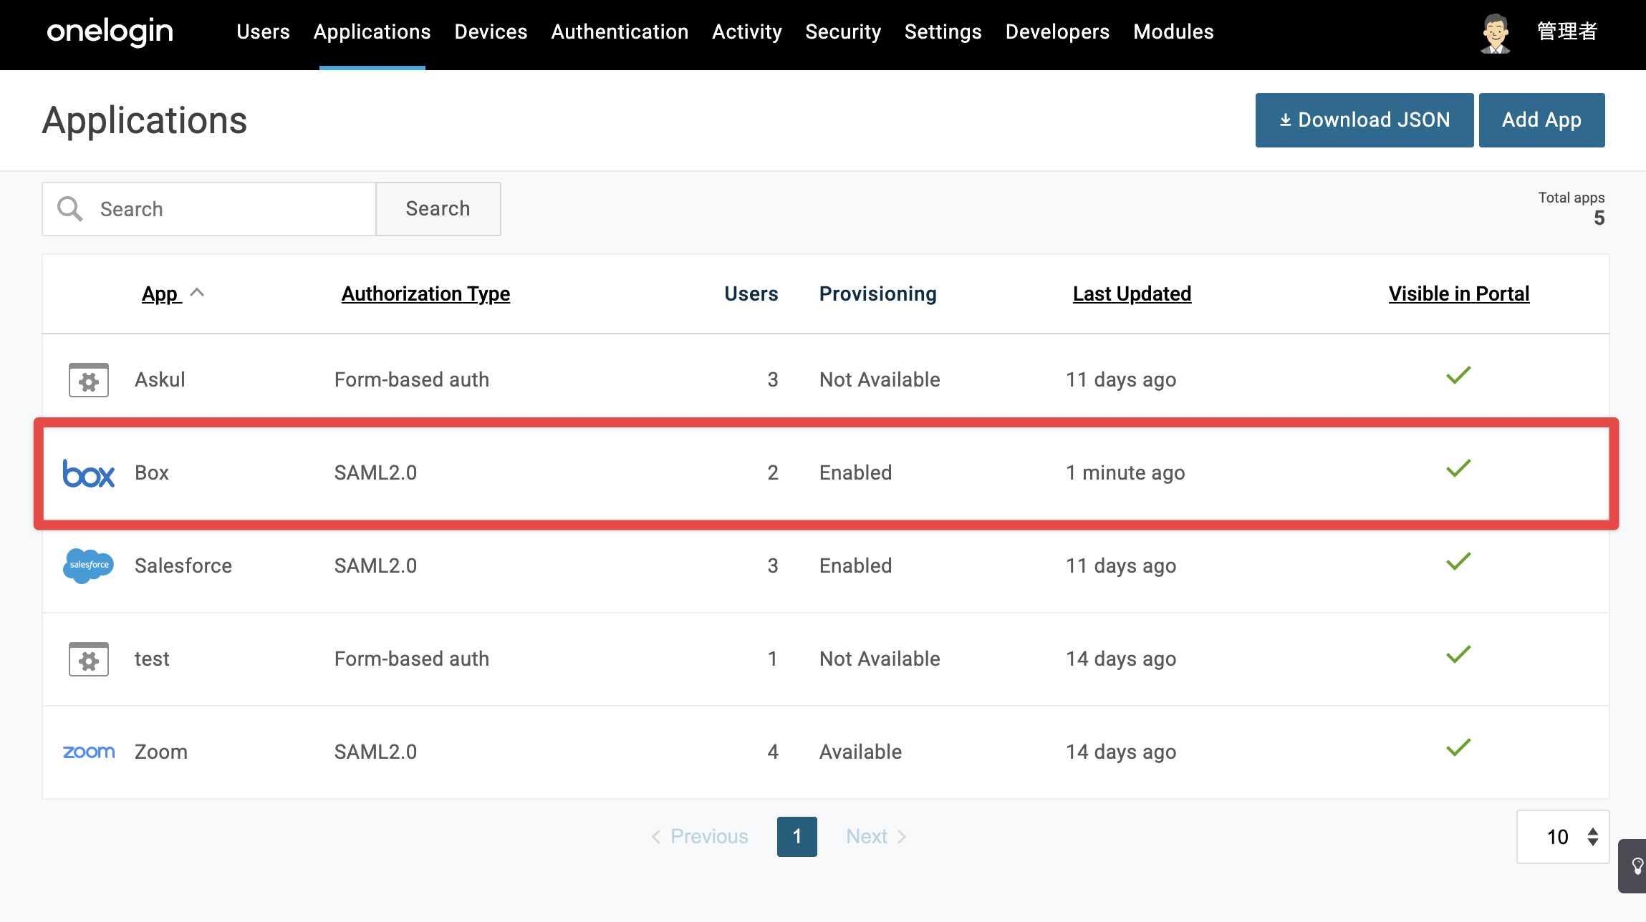Click Askul's Visible in Portal checkmark
Screen dimensions: 1646x922
[x=1458, y=376]
